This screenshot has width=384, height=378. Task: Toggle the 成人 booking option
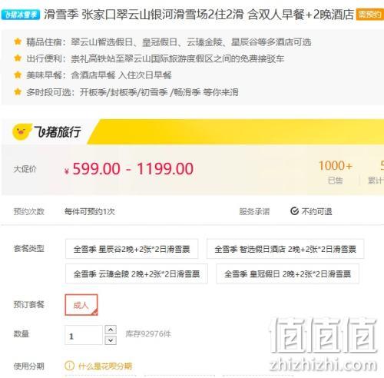click(x=81, y=305)
